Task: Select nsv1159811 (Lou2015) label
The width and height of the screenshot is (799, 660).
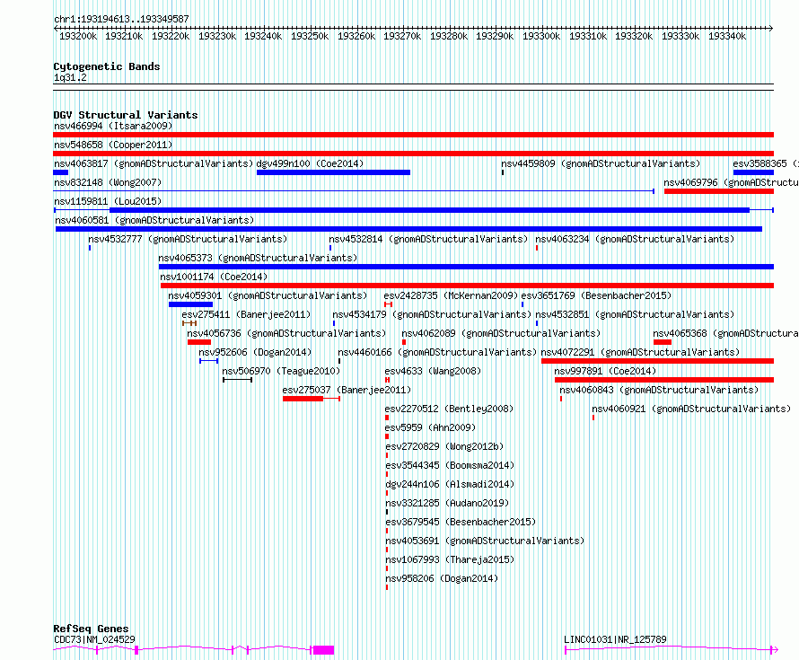Action: tap(108, 201)
